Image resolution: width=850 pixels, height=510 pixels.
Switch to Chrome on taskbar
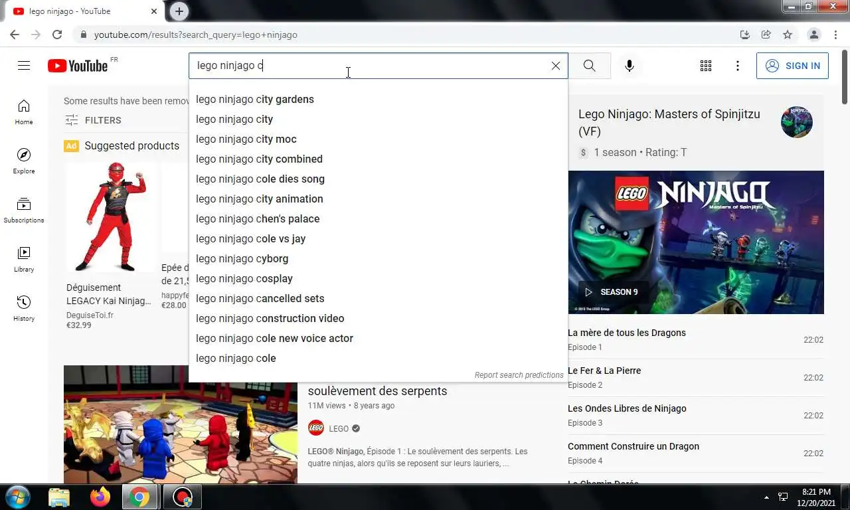pyautogui.click(x=139, y=497)
